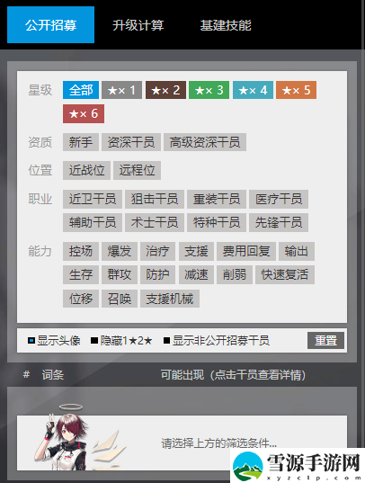Choose the 远程位 position tag
Image resolution: width=365 pixels, height=483 pixels.
[x=137, y=170]
